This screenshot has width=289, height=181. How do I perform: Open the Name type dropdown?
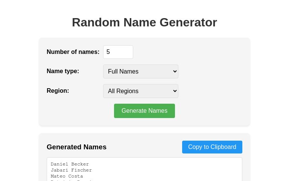[x=140, y=71]
